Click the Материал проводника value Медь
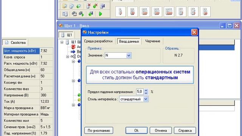 click(45, 114)
